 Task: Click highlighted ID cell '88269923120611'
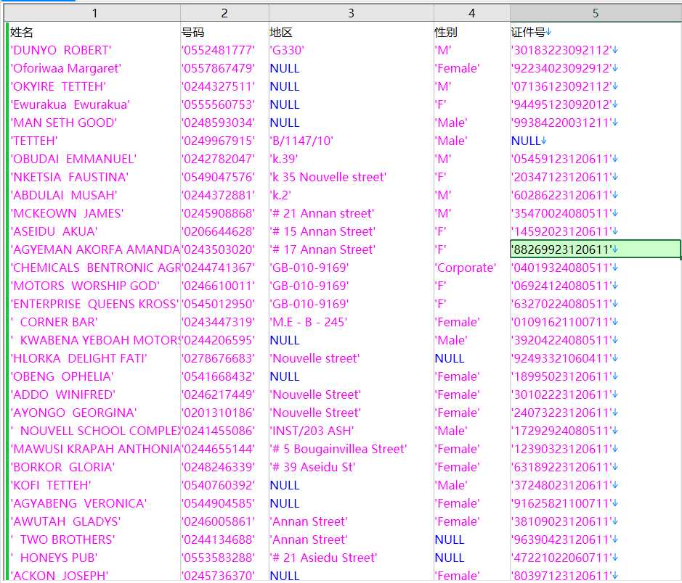(596, 249)
